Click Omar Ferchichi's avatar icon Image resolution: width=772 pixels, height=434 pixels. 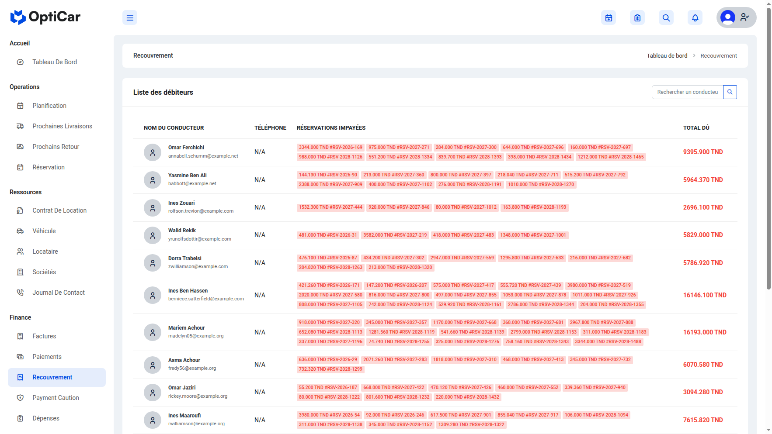[x=153, y=152]
